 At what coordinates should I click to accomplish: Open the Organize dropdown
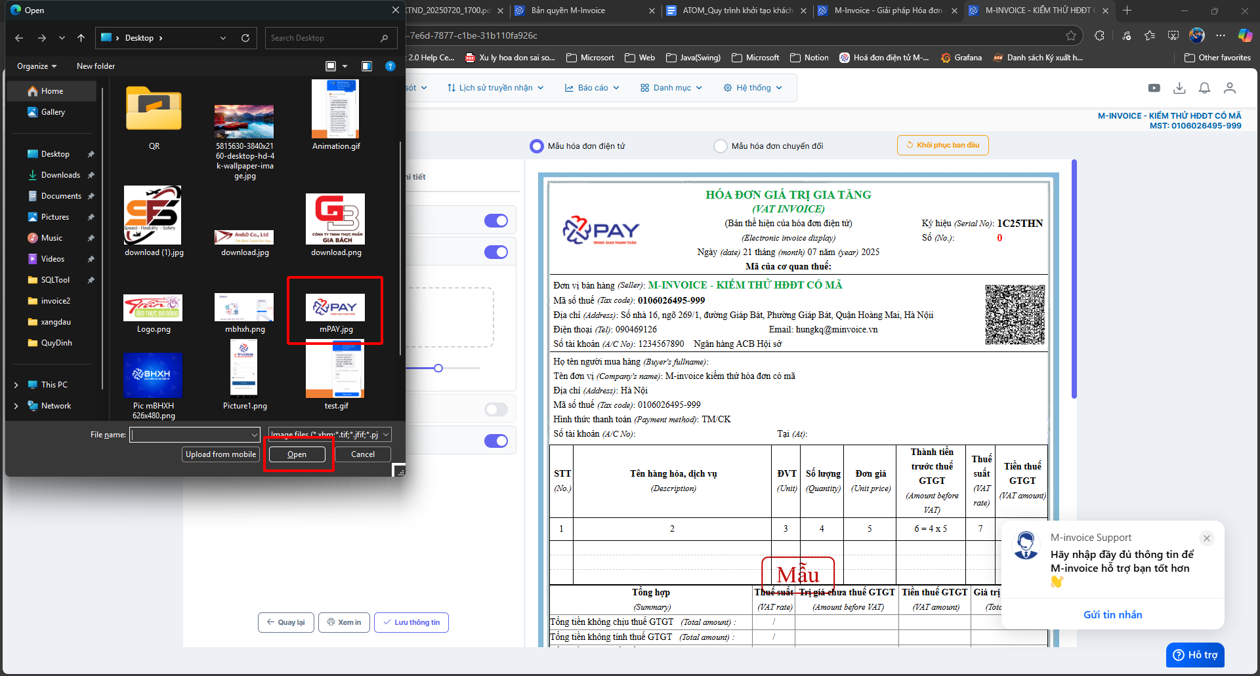37,66
